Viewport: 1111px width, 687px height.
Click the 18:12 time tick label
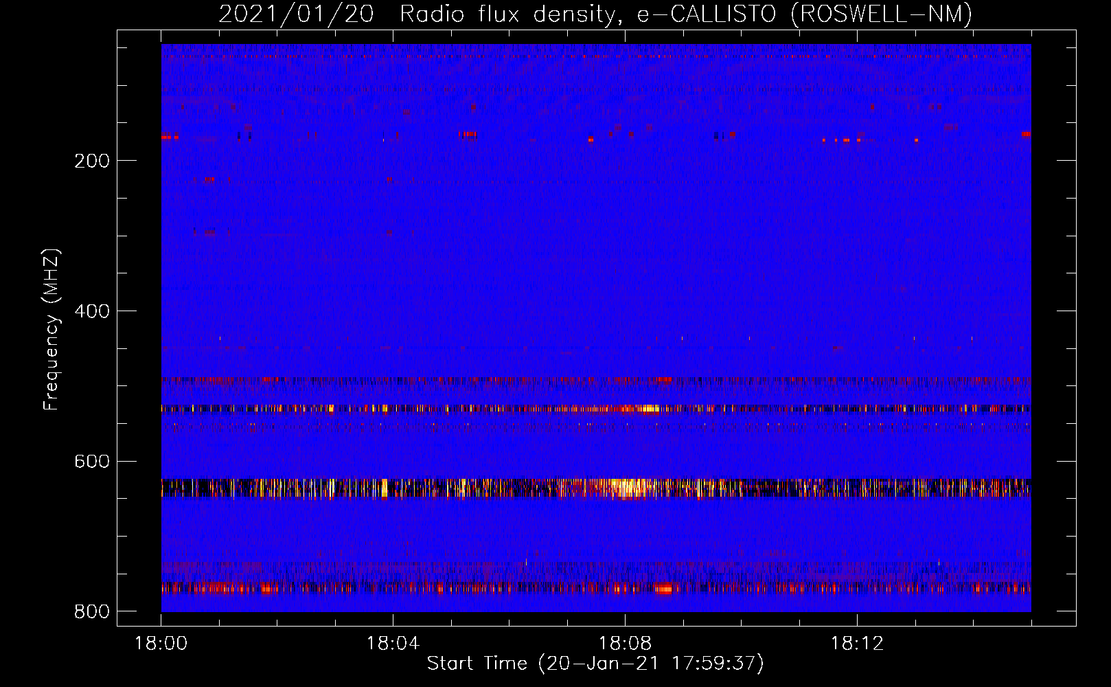click(x=857, y=644)
